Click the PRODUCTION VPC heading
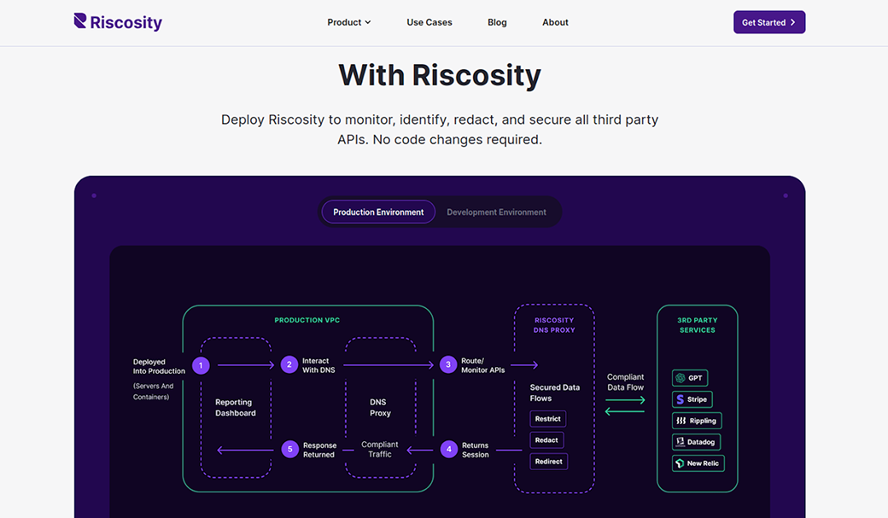The height and width of the screenshot is (518, 888). pyautogui.click(x=307, y=320)
